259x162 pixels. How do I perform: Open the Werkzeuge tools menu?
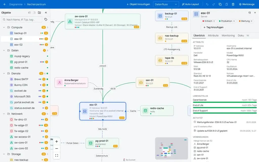click(x=247, y=4)
